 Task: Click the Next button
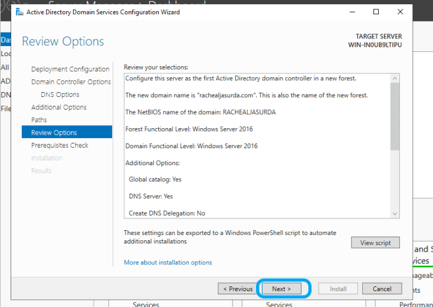point(281,289)
